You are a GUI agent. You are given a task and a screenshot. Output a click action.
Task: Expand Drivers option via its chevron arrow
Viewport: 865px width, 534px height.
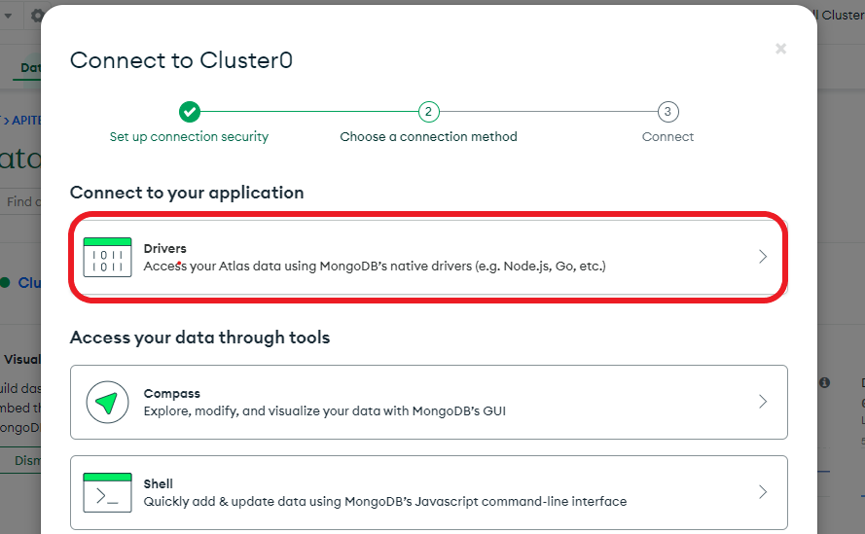763,257
